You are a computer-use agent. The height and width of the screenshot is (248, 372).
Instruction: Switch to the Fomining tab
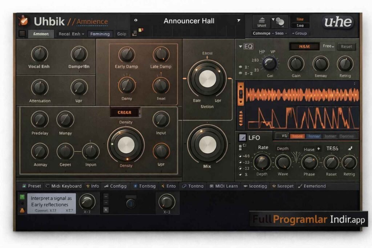click(100, 34)
